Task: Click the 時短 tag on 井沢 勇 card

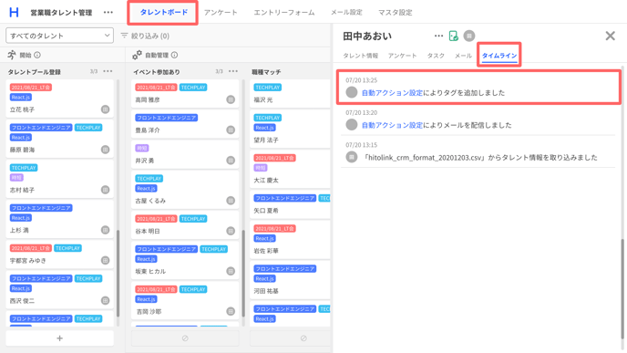Action: [142, 148]
